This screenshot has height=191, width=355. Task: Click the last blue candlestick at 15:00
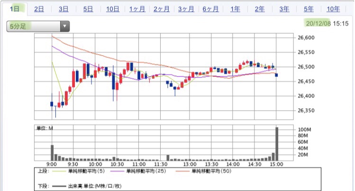(x=276, y=75)
